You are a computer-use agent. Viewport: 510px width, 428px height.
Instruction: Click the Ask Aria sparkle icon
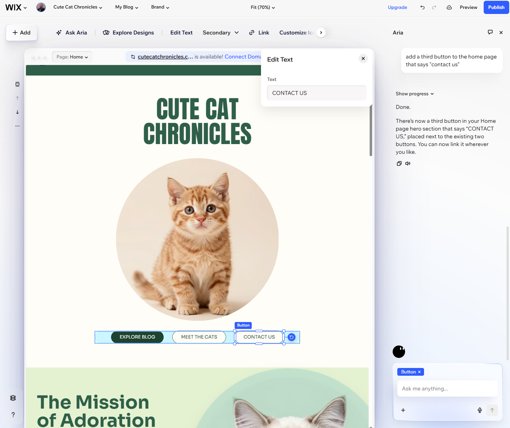[x=58, y=33]
